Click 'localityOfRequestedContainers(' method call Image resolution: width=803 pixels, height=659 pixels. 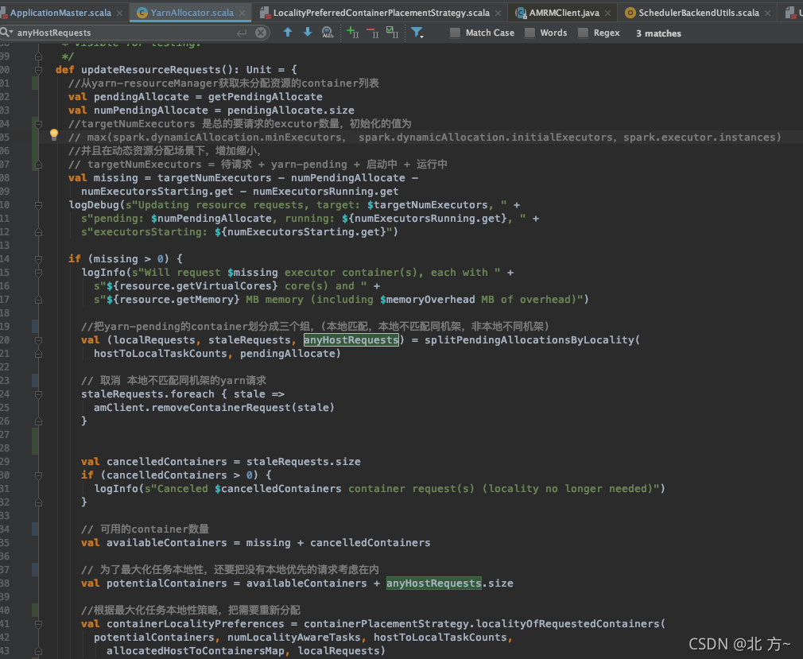571,624
